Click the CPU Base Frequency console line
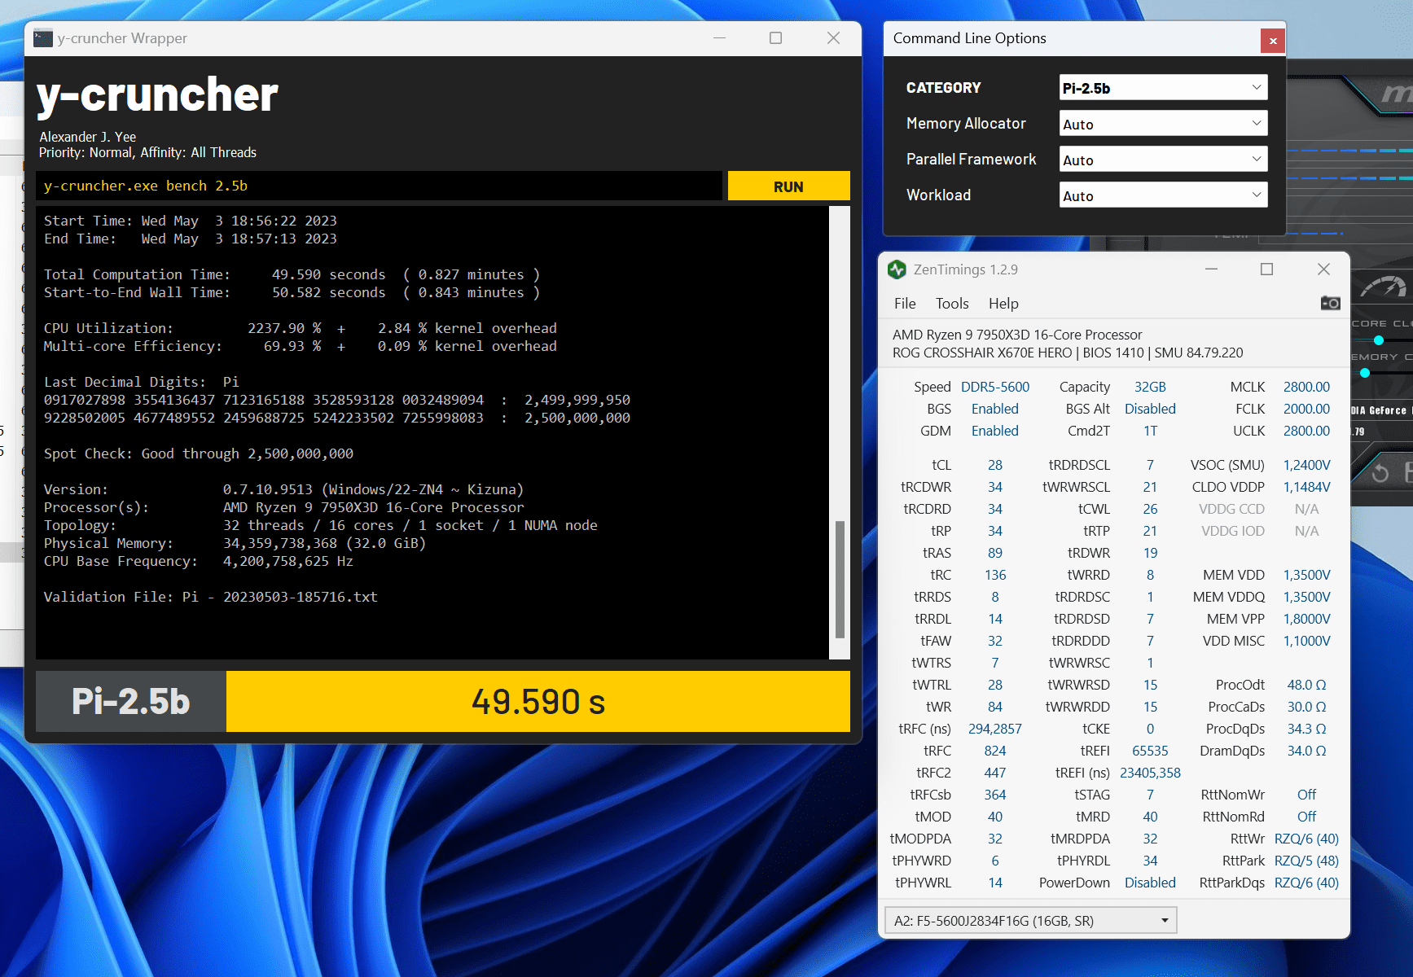 [x=199, y=561]
